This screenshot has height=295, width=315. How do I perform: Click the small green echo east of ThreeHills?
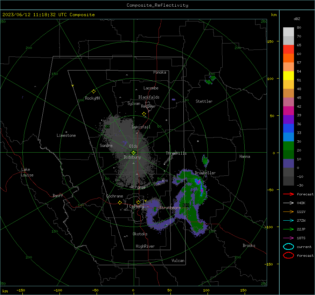pos(205,161)
